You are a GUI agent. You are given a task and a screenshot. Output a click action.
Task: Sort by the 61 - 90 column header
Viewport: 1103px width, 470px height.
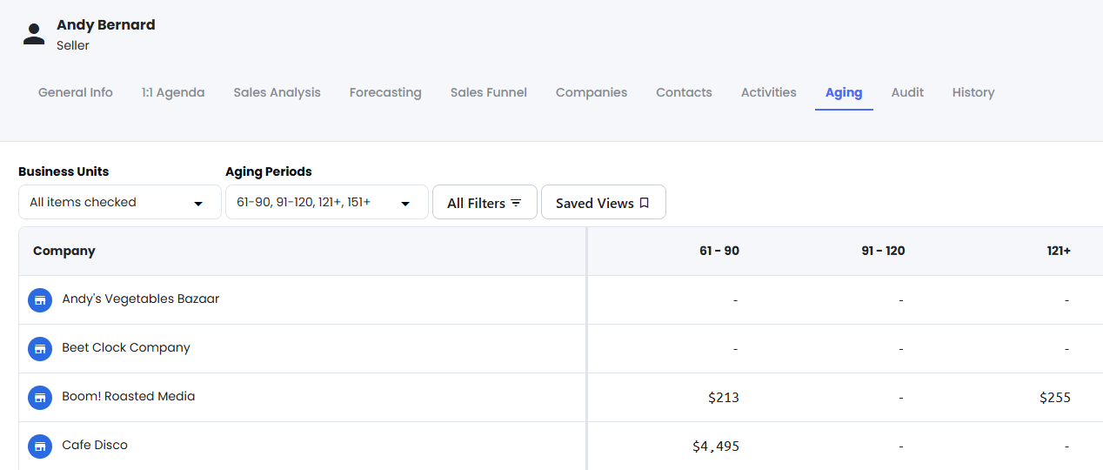tap(719, 251)
